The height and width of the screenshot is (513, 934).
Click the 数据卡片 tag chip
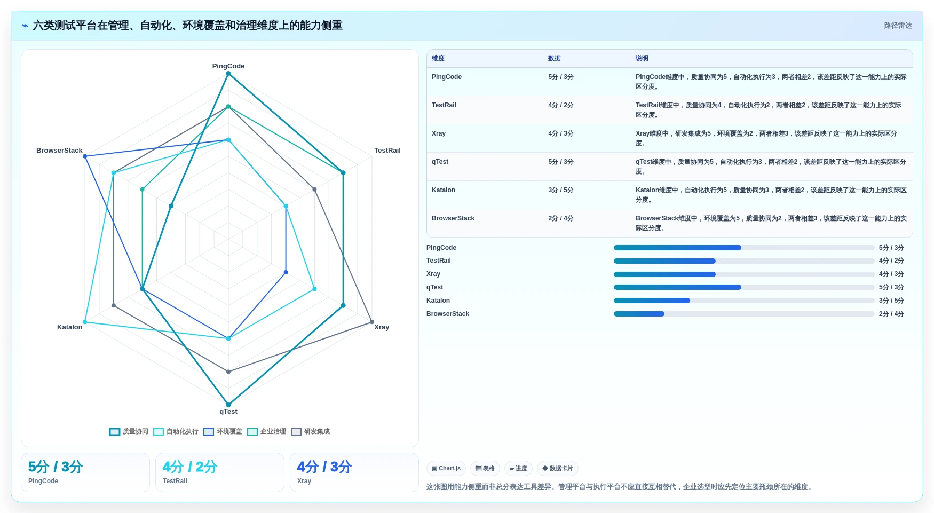(558, 469)
